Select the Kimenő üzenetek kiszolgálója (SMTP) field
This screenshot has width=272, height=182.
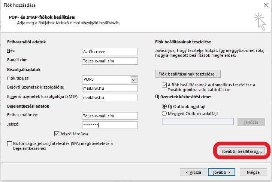(x=109, y=98)
